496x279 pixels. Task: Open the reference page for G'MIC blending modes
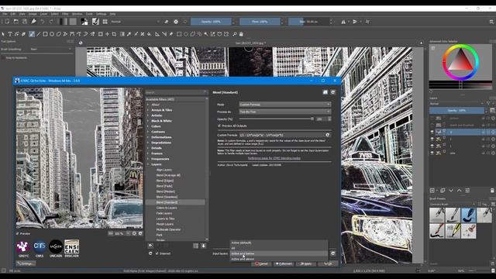pyautogui.click(x=274, y=158)
